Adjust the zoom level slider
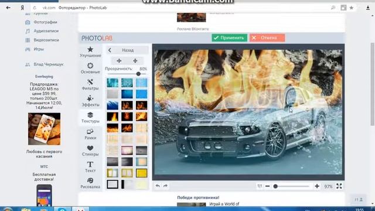The width and height of the screenshot is (375, 211). pos(292,186)
